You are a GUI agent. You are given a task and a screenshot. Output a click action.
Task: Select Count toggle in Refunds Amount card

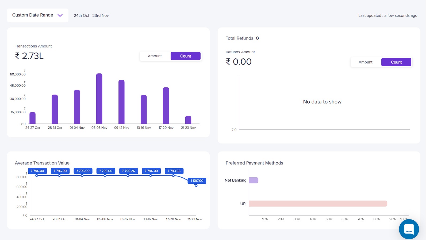[396, 62]
